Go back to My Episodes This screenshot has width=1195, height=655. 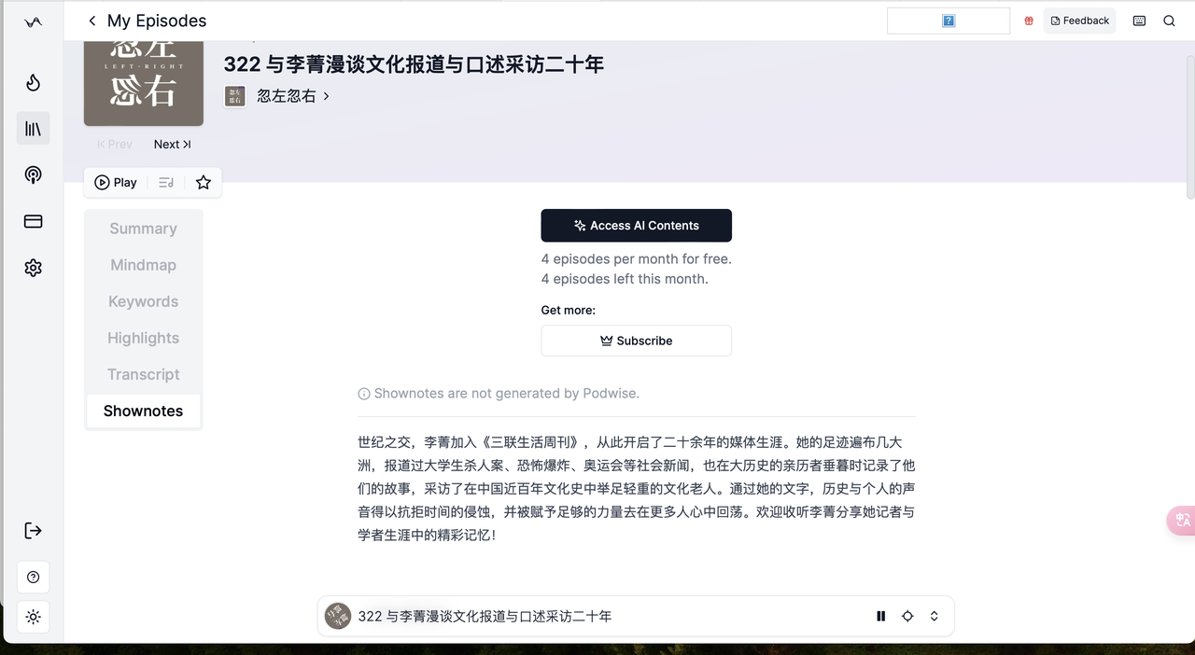point(91,21)
